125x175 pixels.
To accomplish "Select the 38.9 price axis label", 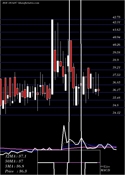I will 115,60.
